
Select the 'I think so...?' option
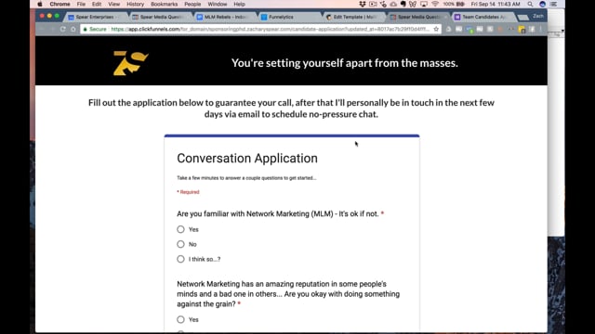click(180, 259)
